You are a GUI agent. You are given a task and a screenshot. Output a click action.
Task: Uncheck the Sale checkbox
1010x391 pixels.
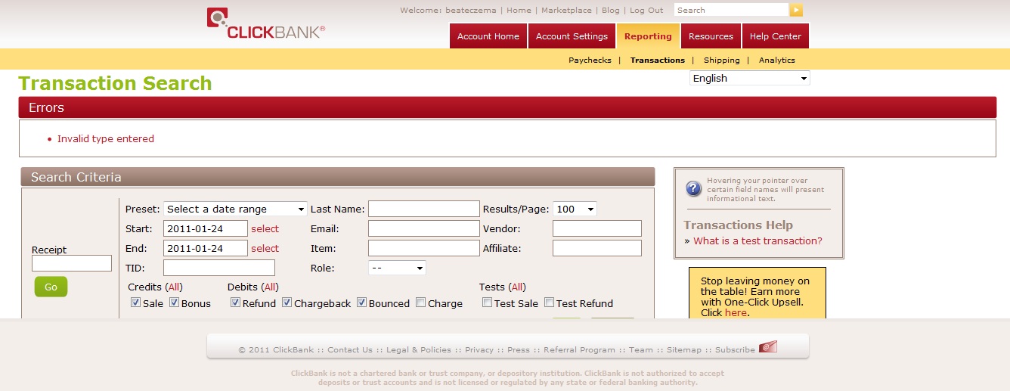click(135, 303)
